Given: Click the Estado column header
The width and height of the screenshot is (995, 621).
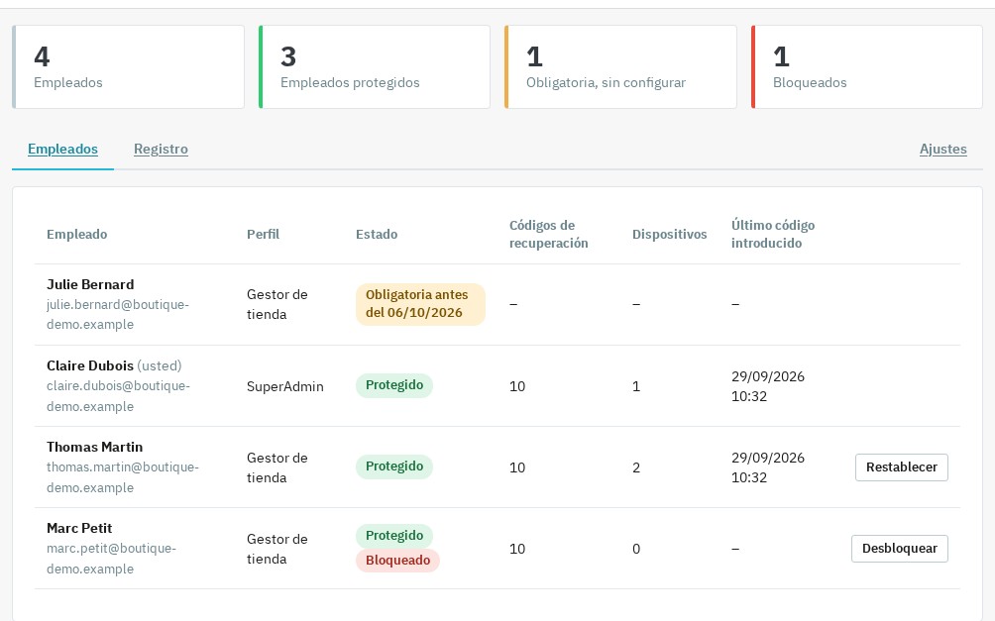Looking at the screenshot, I should (x=377, y=234).
